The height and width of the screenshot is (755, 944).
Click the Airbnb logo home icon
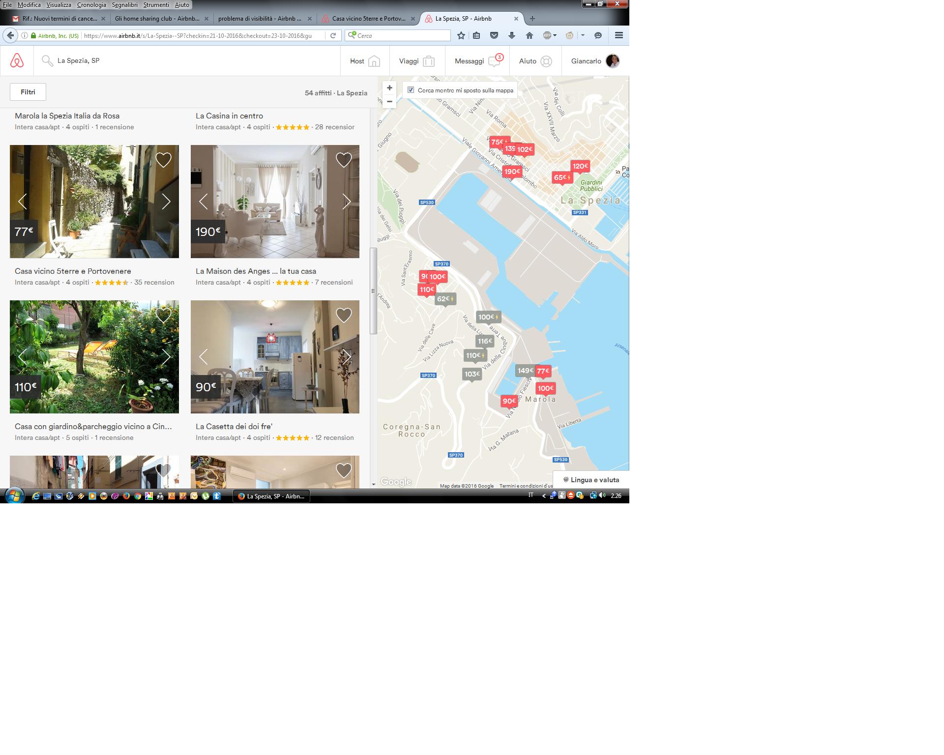pos(17,61)
